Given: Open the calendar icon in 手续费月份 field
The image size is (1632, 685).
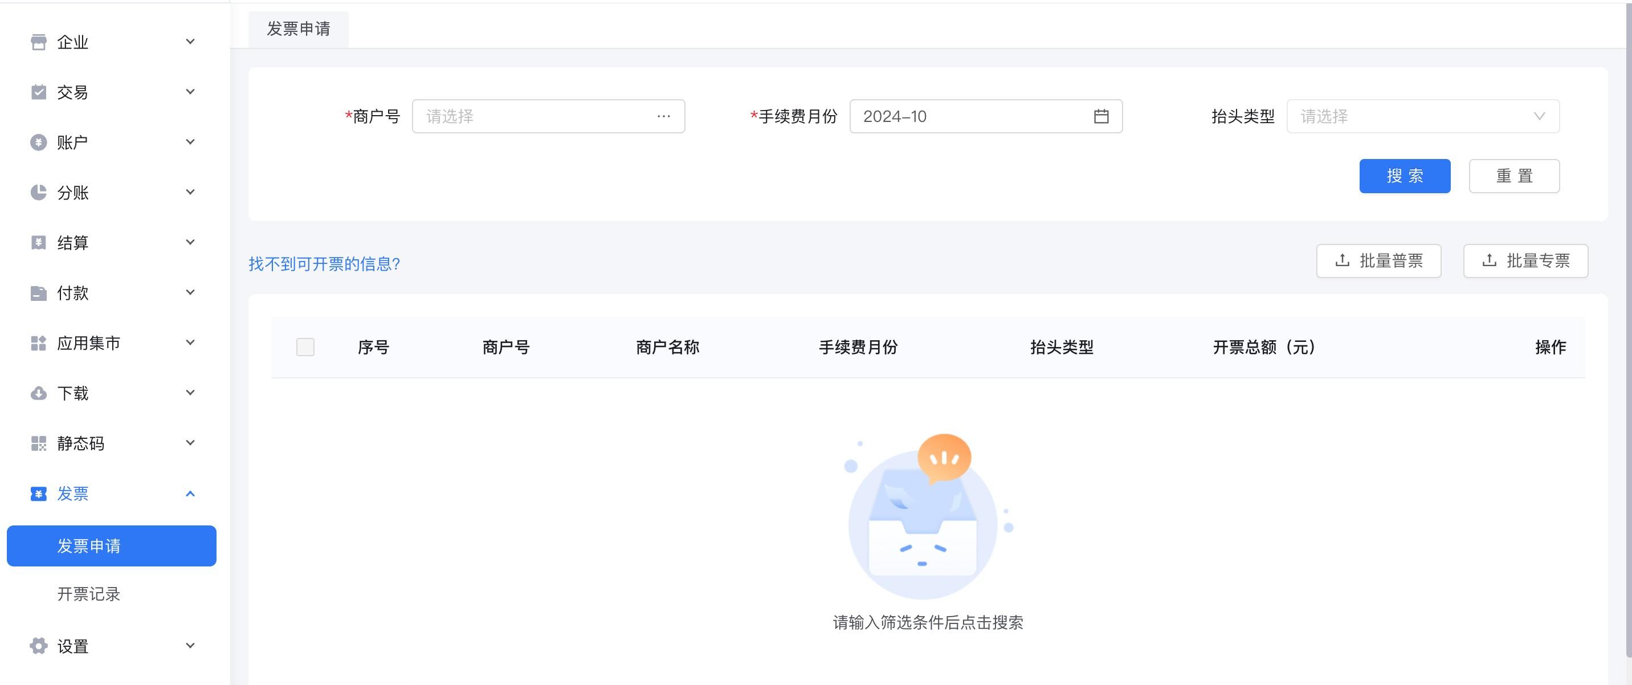Looking at the screenshot, I should coord(1101,116).
